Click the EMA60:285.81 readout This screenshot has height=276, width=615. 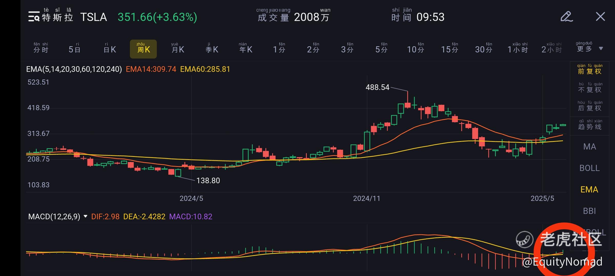click(205, 69)
